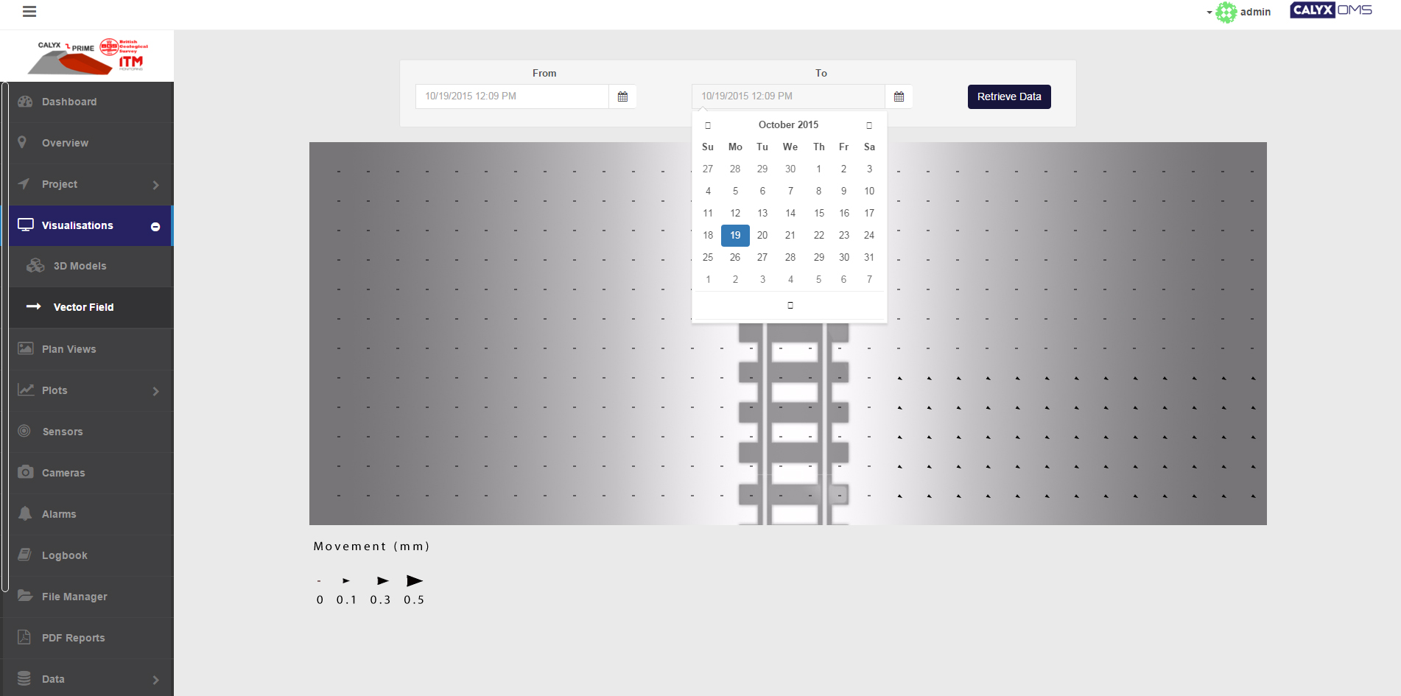Click the hamburger menu icon
Image resolution: width=1401 pixels, height=696 pixels.
[x=29, y=12]
